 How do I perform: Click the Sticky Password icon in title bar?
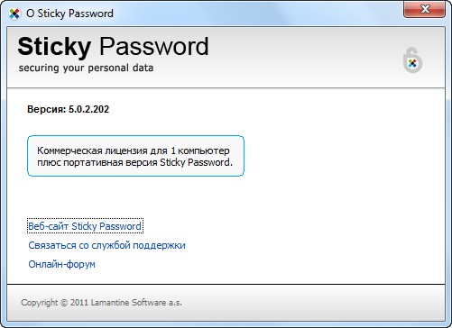pos(14,14)
